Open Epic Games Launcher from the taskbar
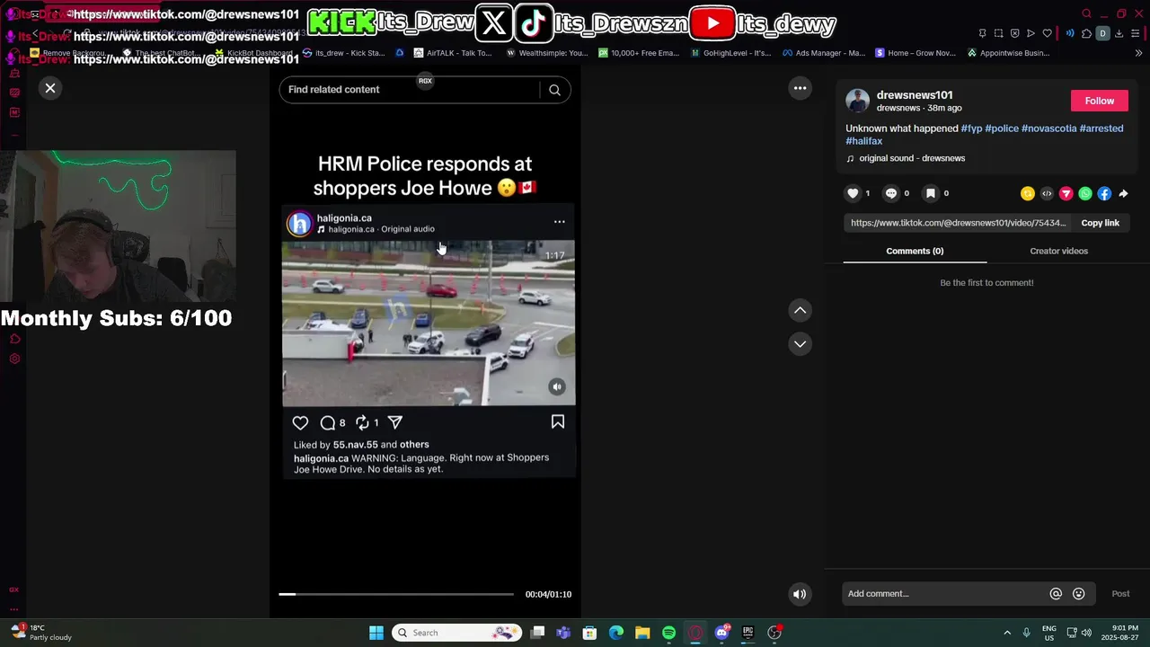This screenshot has height=647, width=1150. (747, 633)
